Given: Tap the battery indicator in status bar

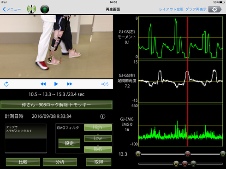Looking at the screenshot, I should [x=222, y=2].
